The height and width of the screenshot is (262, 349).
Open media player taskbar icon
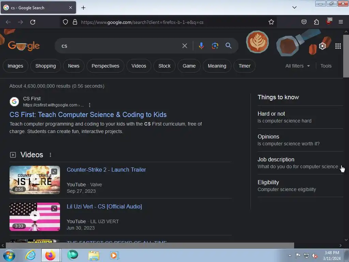tap(115, 256)
